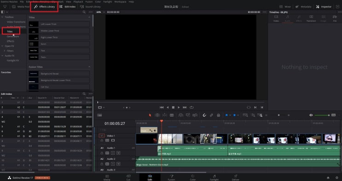Open the Timeline View Options icon
Screen dimensions: 342x181
point(99,115)
